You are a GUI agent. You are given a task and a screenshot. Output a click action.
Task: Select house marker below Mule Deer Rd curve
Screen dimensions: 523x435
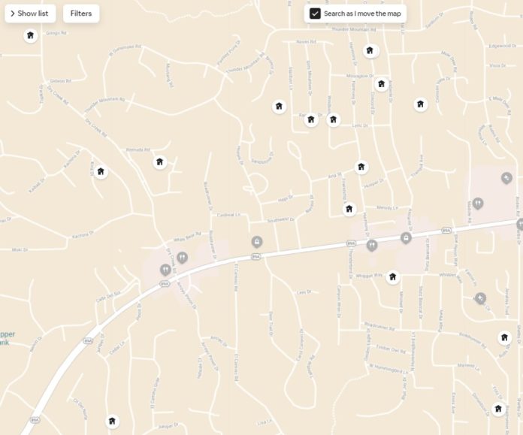[420, 104]
